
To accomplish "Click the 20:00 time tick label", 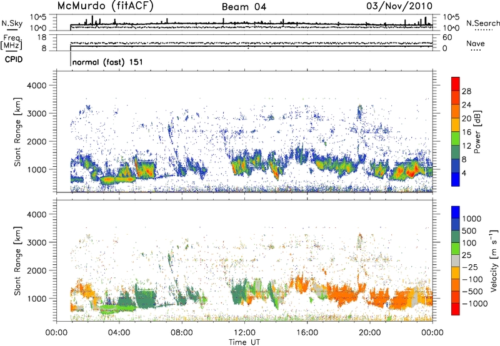I will (369, 333).
